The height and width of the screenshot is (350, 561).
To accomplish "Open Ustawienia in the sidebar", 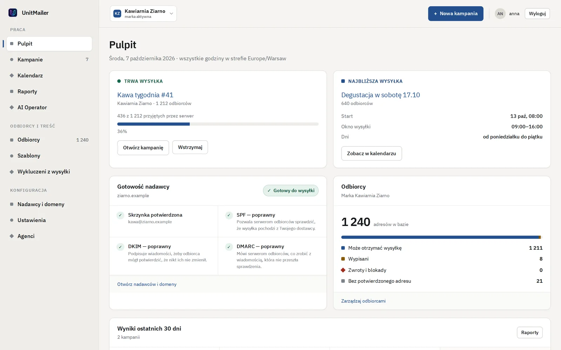I will (x=49, y=220).
